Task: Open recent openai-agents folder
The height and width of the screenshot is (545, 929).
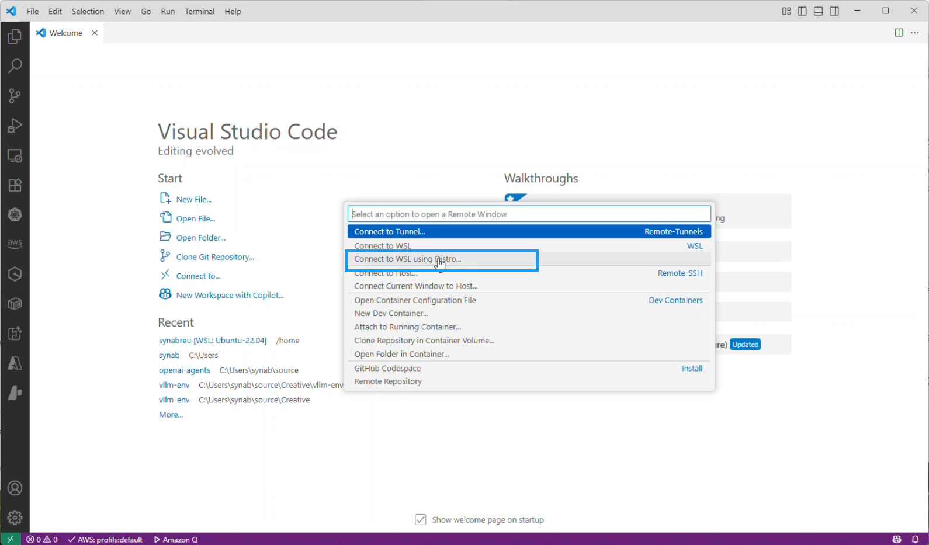Action: coord(185,370)
